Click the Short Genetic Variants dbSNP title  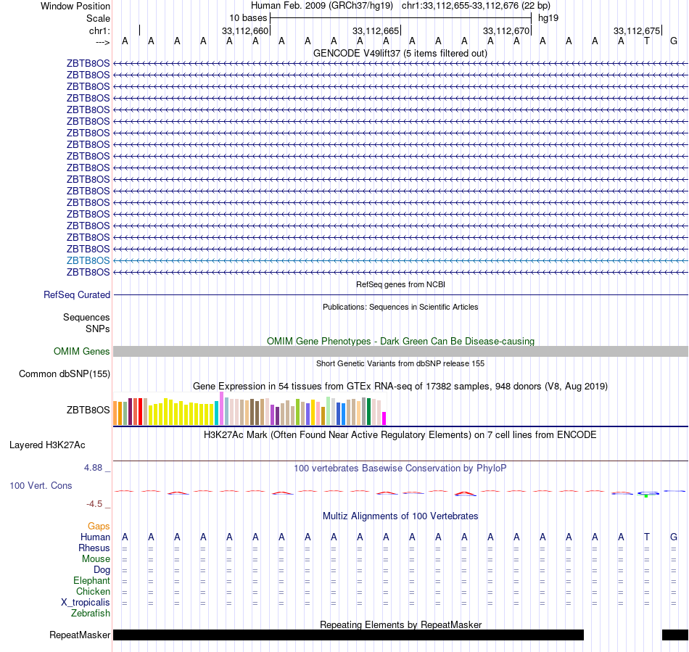400,363
